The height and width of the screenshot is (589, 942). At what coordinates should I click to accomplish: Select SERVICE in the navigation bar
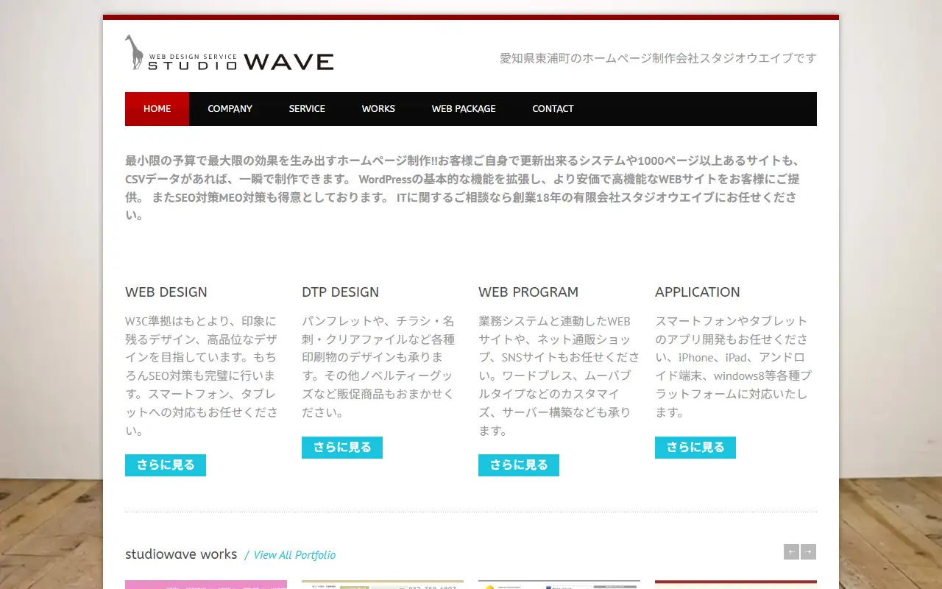307,109
